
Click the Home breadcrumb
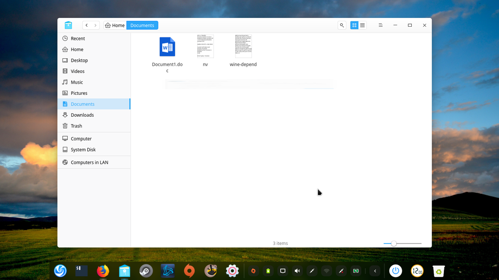tap(115, 25)
